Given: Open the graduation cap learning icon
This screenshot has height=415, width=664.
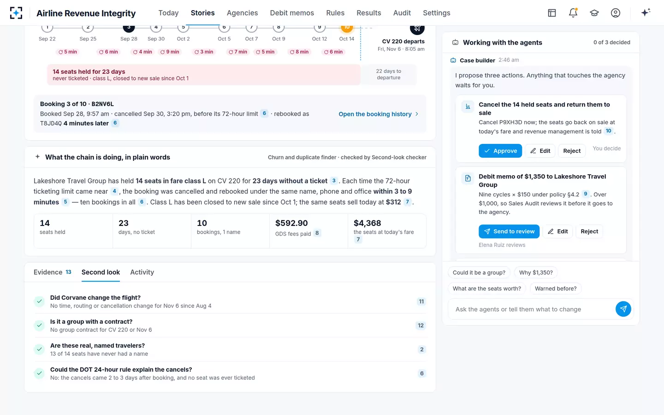Looking at the screenshot, I should (594, 13).
